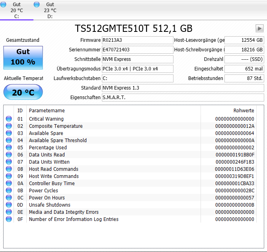Select the Power On Hours parameter name
Viewport: 267px width, 252px height.
[x=47, y=197]
